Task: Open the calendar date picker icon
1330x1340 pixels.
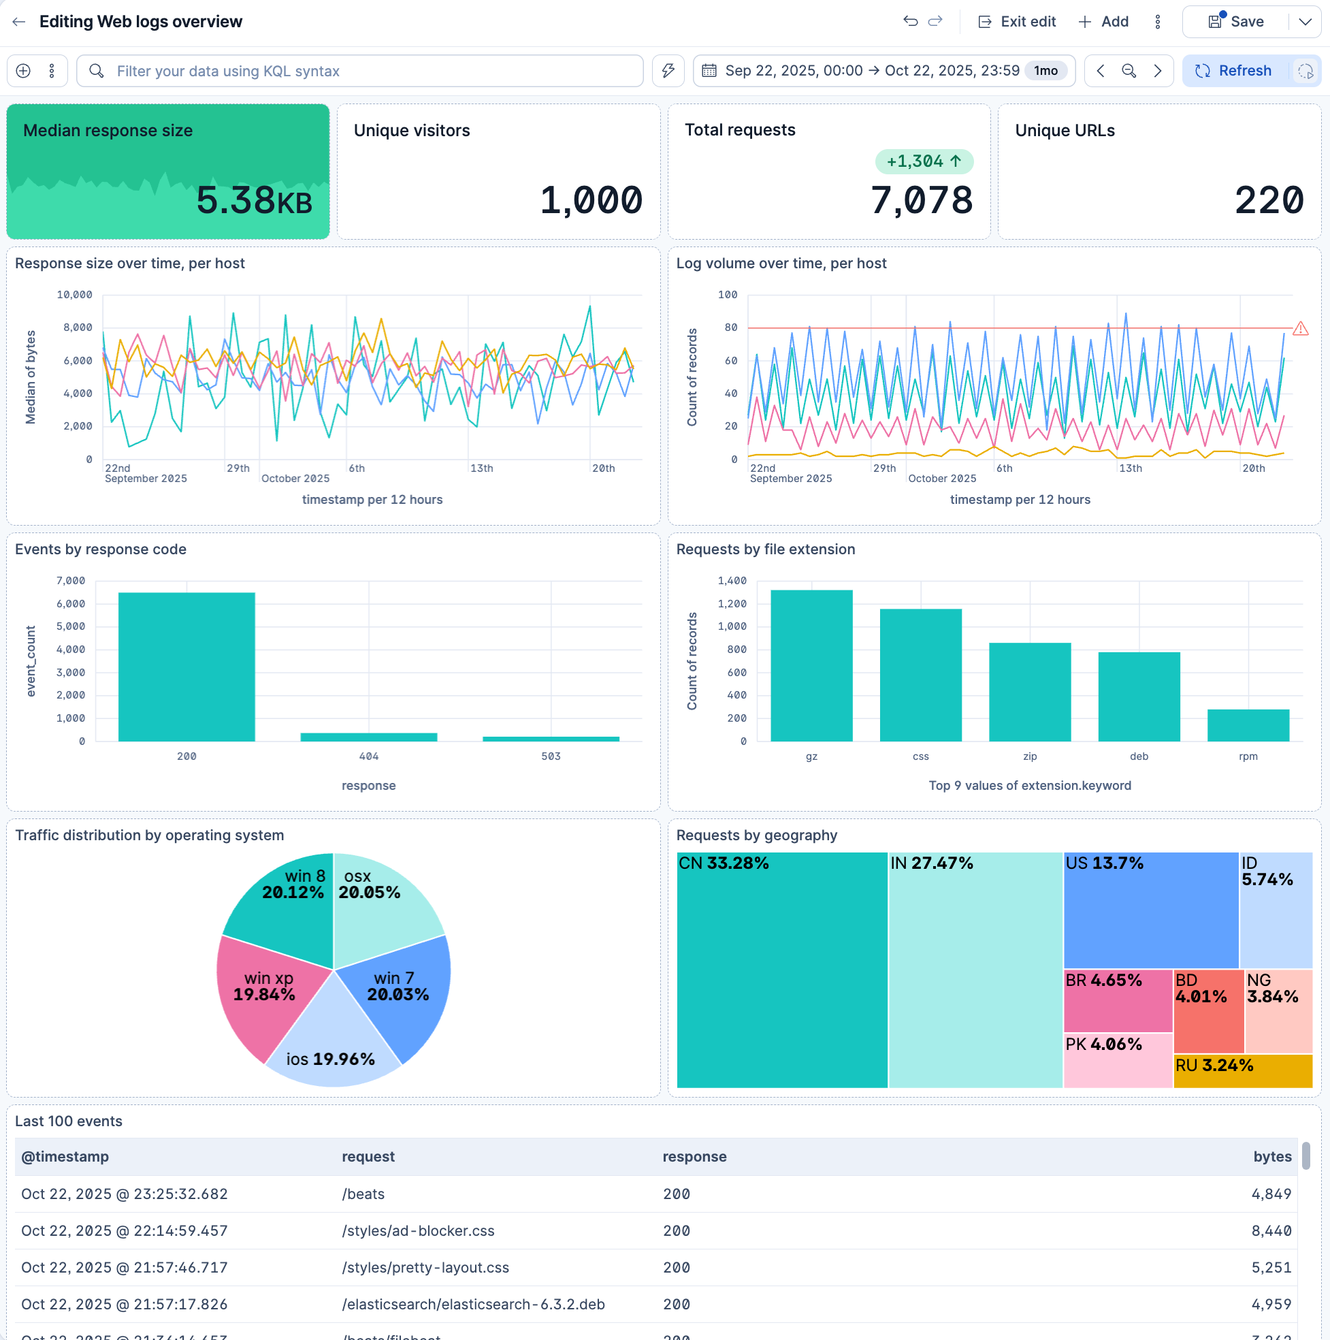Action: pos(709,71)
